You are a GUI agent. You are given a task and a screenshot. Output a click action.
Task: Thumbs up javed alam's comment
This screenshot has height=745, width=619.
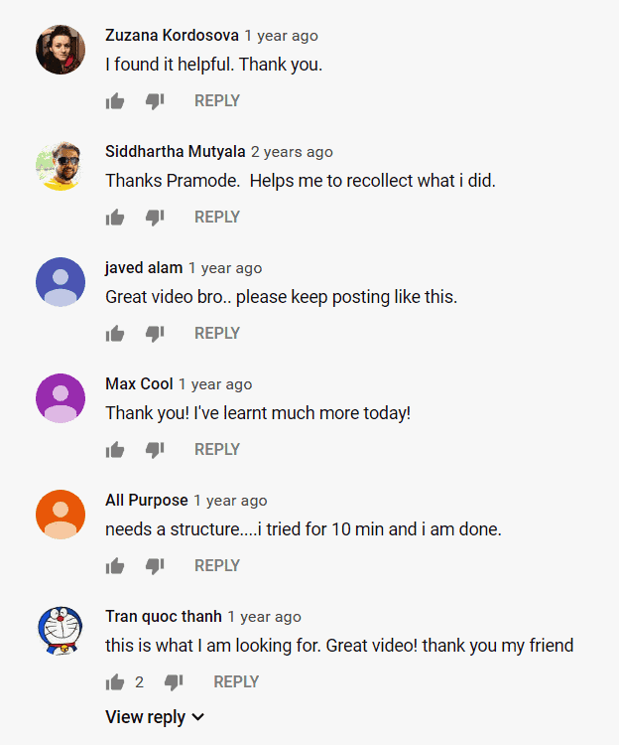coord(115,334)
